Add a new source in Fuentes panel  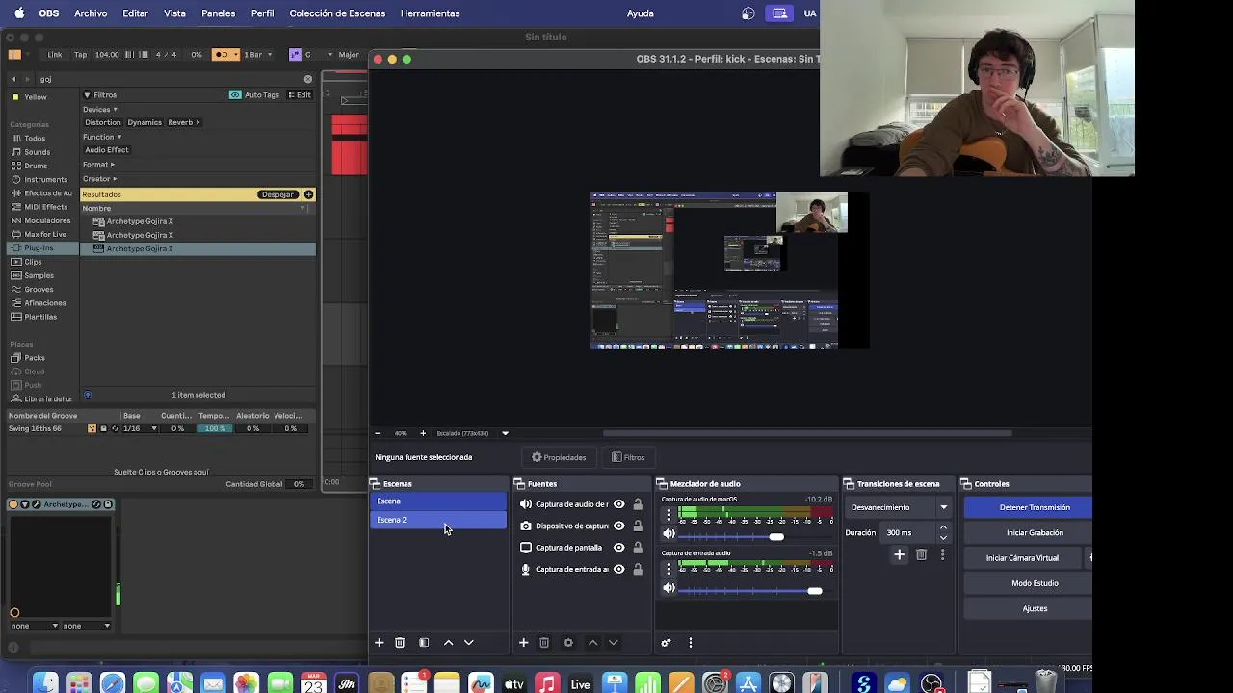(x=523, y=642)
